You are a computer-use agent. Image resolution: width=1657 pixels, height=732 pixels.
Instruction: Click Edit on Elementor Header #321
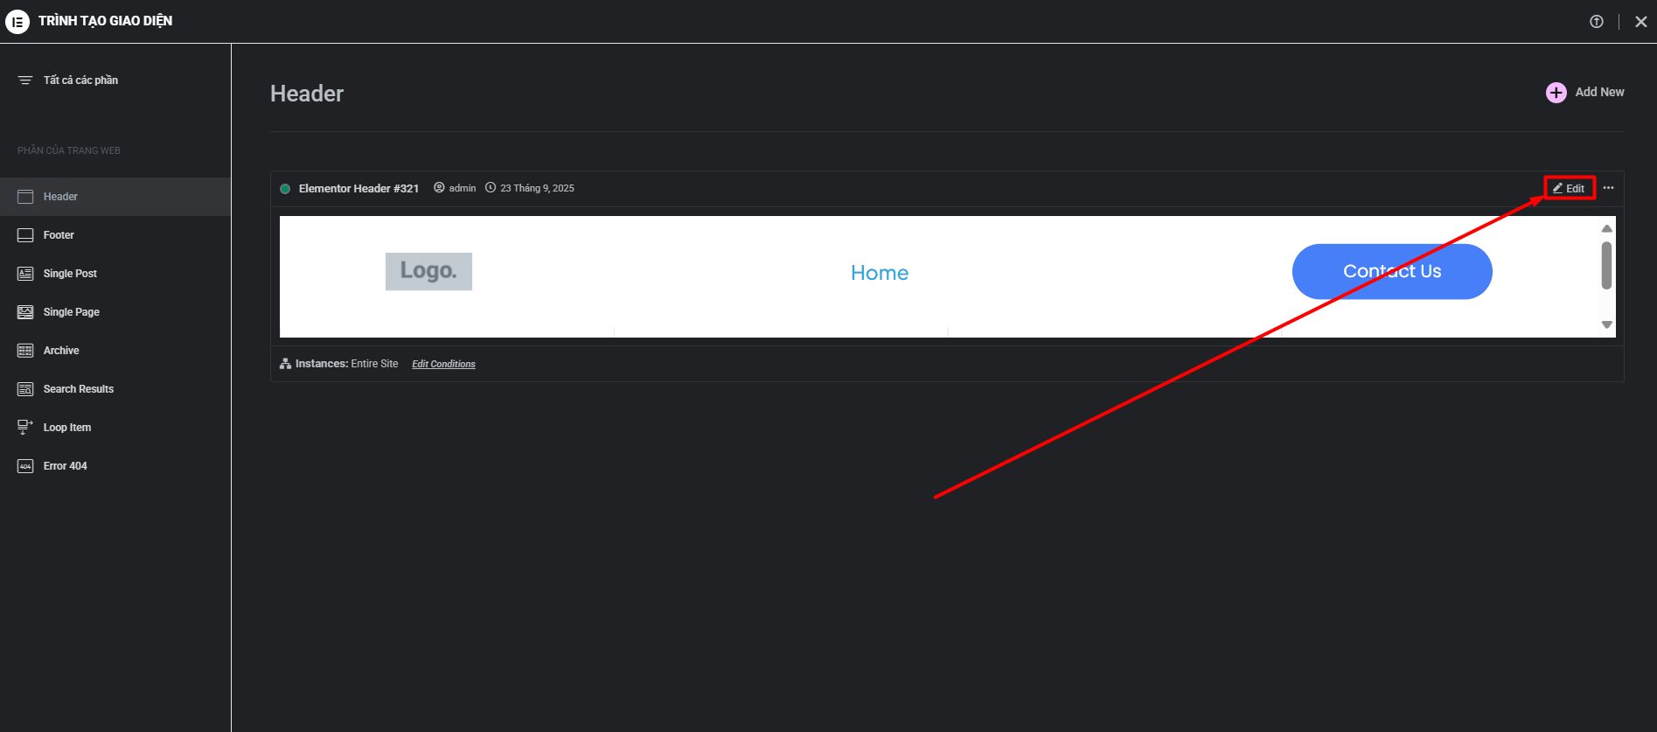(x=1570, y=188)
